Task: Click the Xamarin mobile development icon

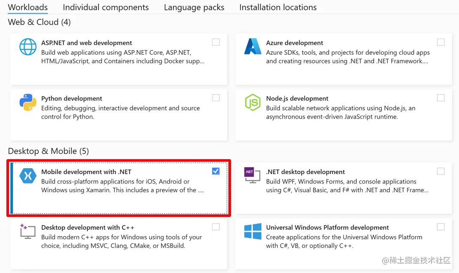Action: click(x=28, y=176)
